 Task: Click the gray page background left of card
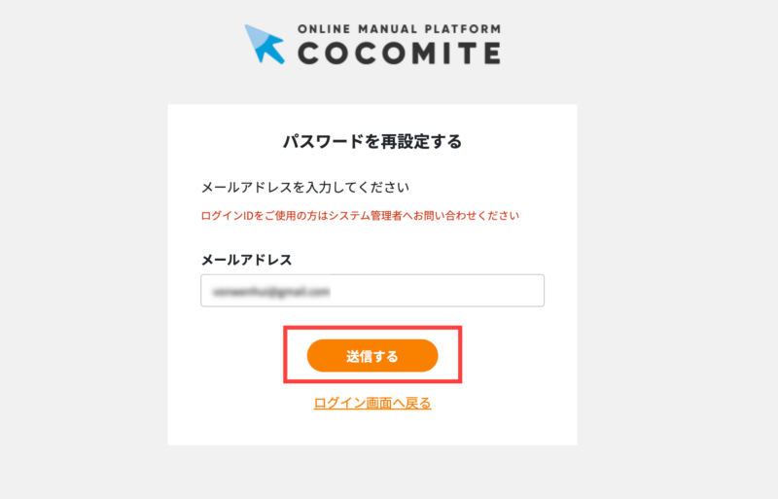pyautogui.click(x=83, y=272)
